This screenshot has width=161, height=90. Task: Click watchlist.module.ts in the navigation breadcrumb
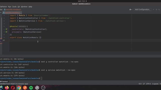12,9
